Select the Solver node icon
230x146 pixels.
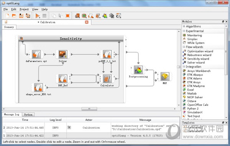point(63,54)
